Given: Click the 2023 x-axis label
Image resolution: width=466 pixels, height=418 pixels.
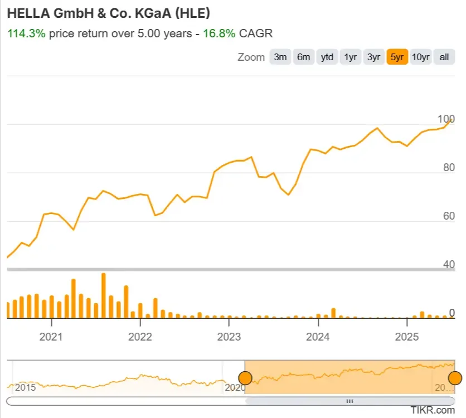Looking at the screenshot, I should tap(229, 337).
